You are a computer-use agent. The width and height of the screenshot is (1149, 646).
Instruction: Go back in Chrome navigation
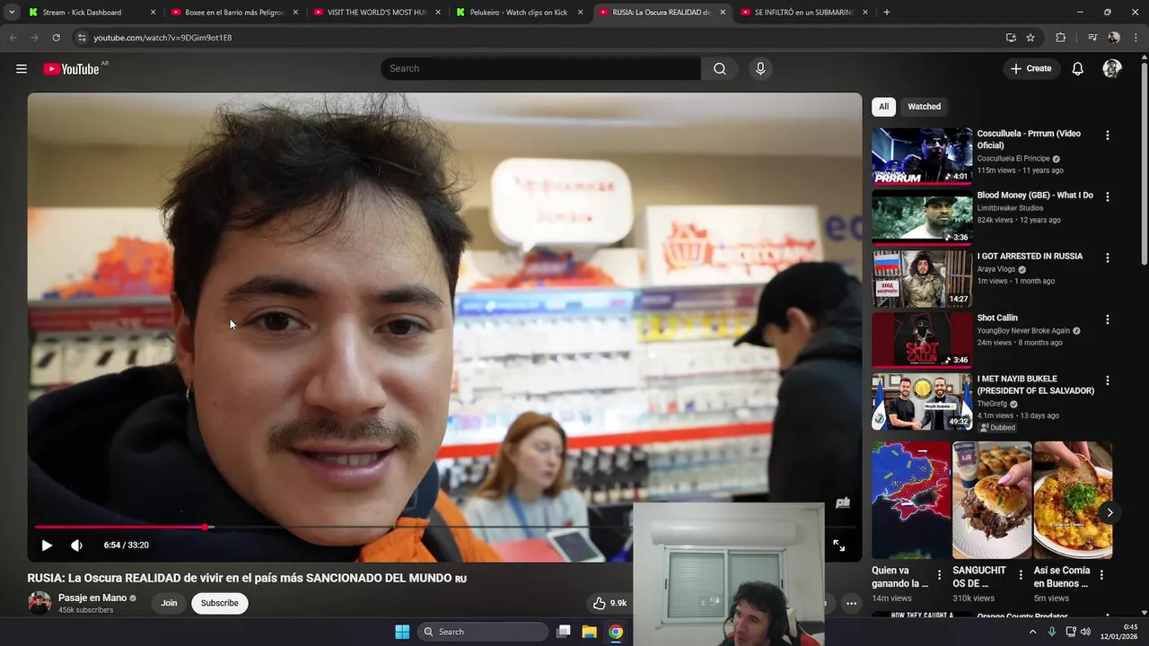(x=13, y=38)
